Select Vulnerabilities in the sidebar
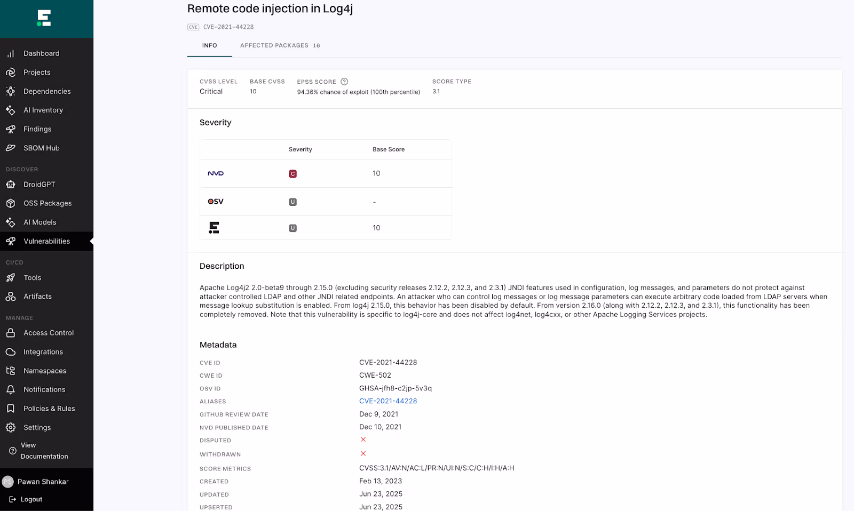 point(46,241)
